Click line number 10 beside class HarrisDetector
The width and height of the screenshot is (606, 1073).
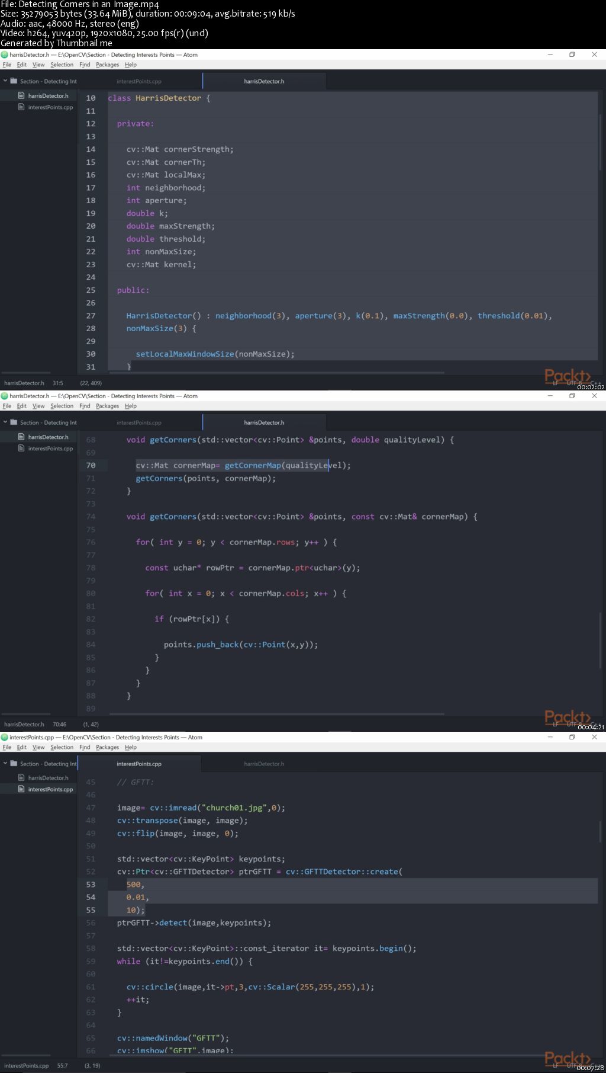tap(91, 98)
